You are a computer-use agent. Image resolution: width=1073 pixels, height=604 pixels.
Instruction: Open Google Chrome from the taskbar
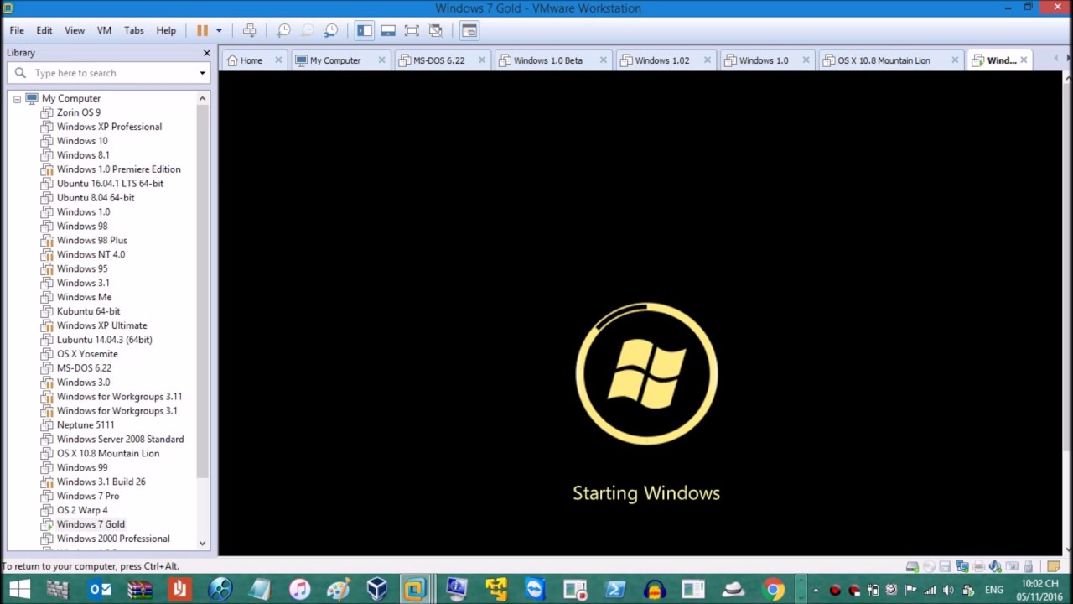point(773,589)
